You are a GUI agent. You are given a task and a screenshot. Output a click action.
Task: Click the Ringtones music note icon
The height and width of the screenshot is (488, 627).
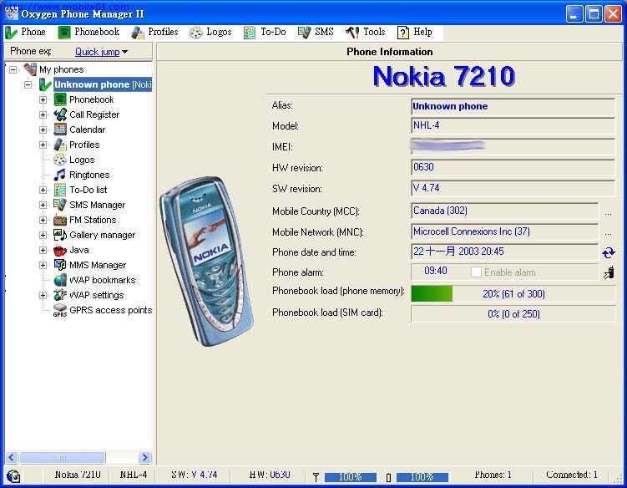pyautogui.click(x=60, y=175)
